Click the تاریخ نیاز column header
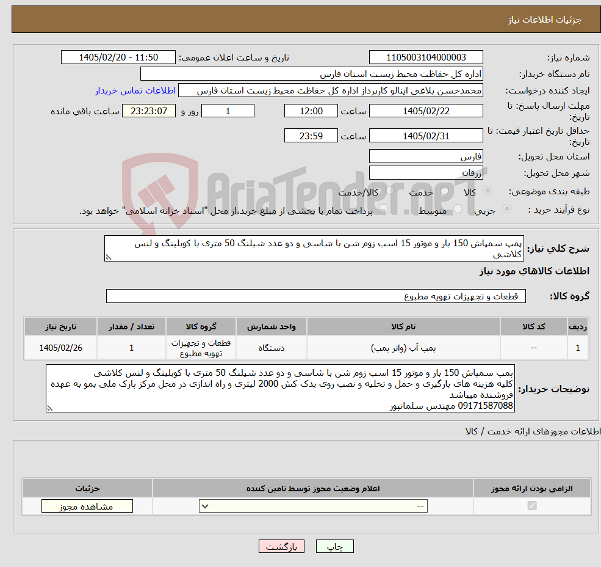Screen dimensions: 601x567 [60, 326]
